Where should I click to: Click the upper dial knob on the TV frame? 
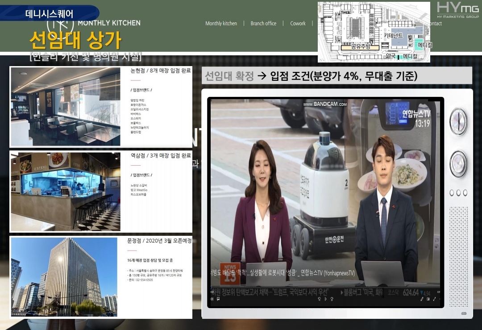(x=458, y=121)
